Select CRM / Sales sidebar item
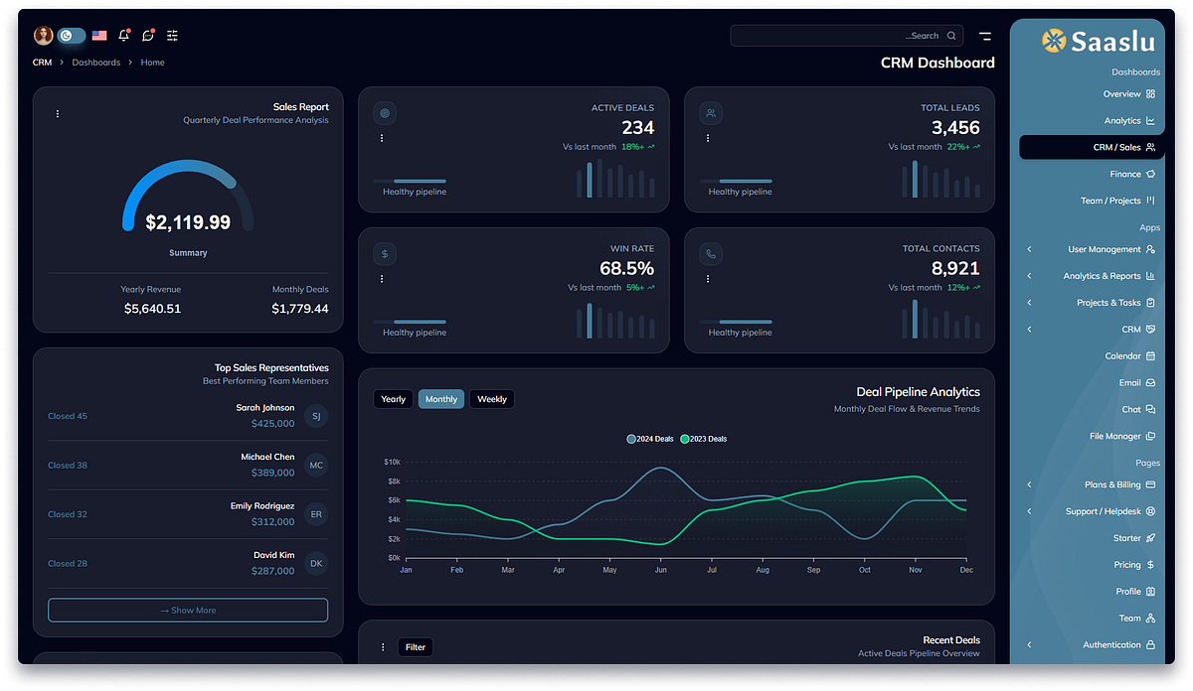The image size is (1193, 691). point(1092,147)
